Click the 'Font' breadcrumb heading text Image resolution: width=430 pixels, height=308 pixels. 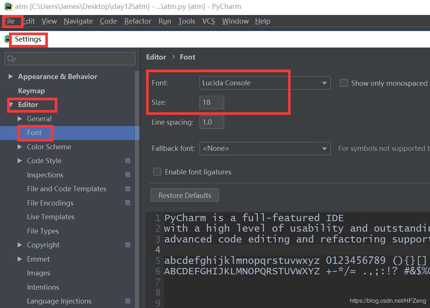(x=188, y=57)
